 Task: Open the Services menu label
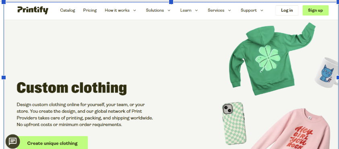coord(216,10)
